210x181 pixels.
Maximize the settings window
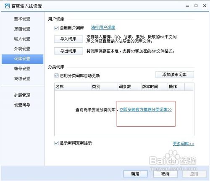pyautogui.click(x=196, y=6)
